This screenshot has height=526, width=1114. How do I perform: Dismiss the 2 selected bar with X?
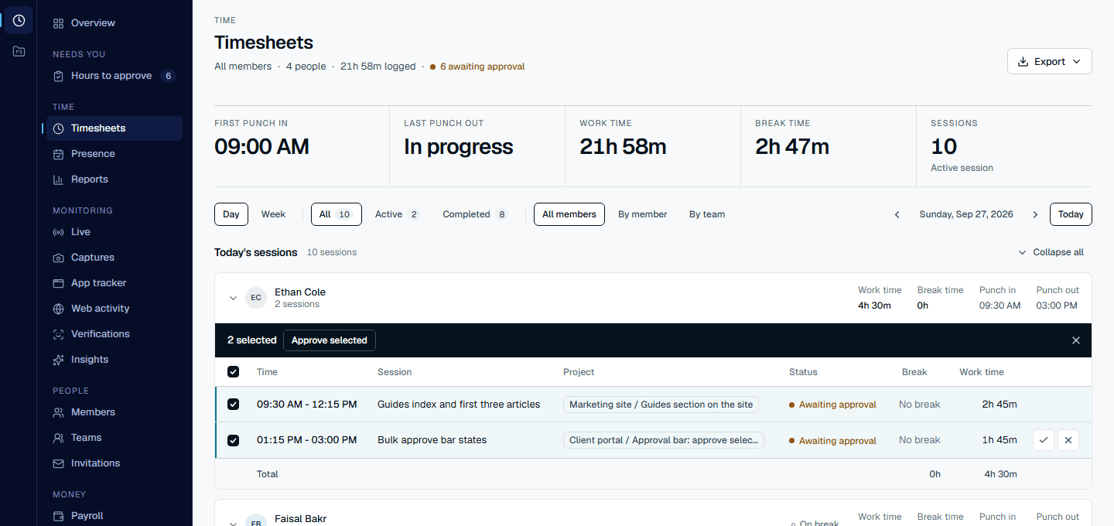[x=1076, y=340]
